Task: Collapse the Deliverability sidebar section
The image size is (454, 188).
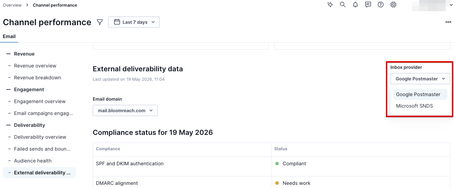Action: [x=9, y=125]
